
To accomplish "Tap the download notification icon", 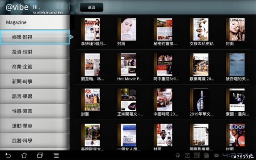I will tap(187, 156).
